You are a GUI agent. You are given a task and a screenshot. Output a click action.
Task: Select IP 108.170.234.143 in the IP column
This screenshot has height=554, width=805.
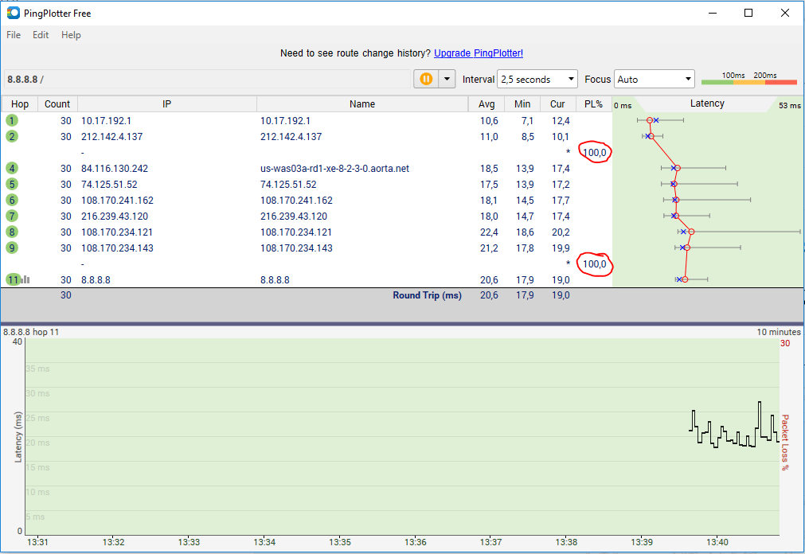click(x=117, y=248)
